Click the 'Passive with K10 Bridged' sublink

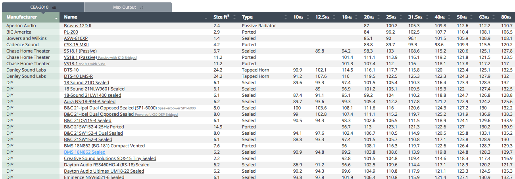117,58
